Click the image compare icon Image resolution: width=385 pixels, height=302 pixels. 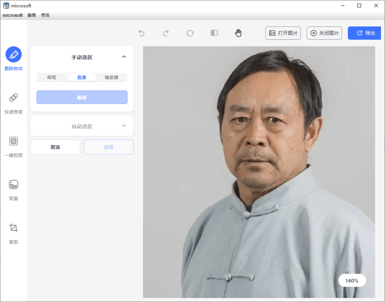pyautogui.click(x=214, y=33)
